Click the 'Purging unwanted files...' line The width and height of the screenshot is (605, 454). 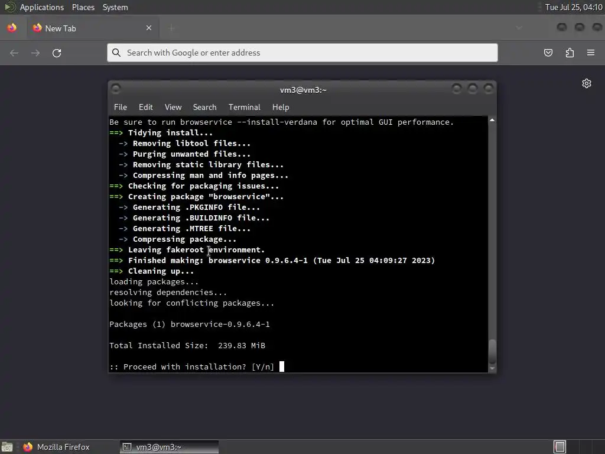[x=184, y=154]
